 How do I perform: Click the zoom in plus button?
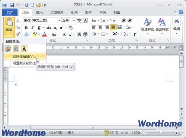(176, 133)
